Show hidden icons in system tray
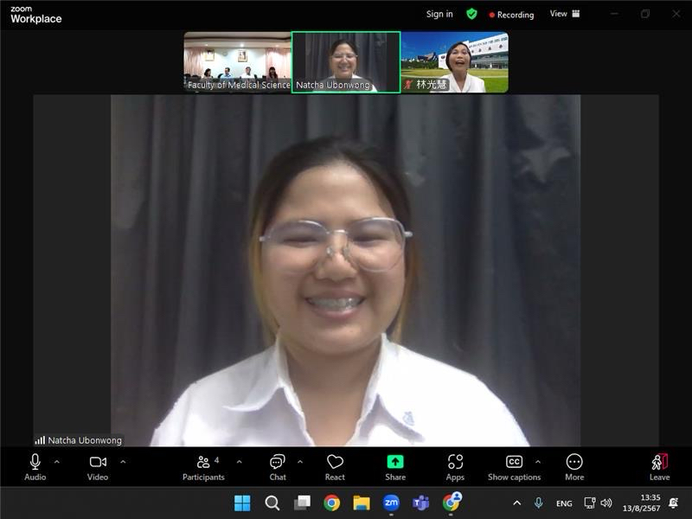The height and width of the screenshot is (519, 692). [x=517, y=503]
